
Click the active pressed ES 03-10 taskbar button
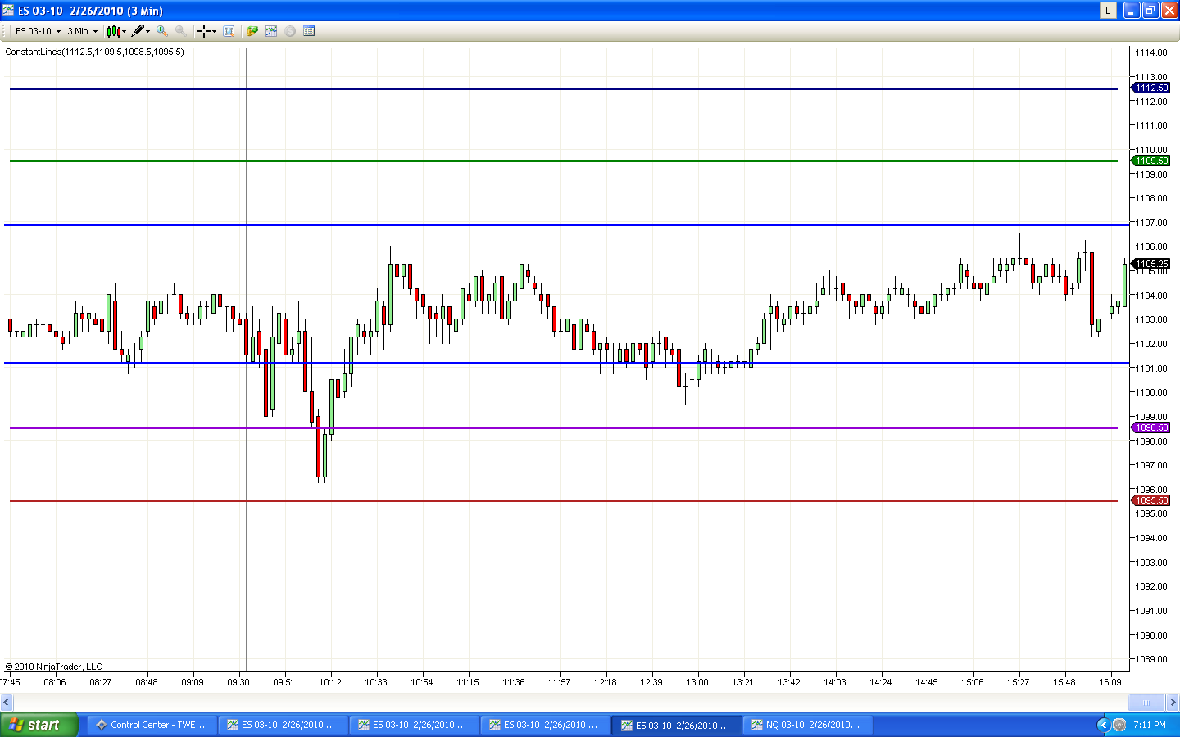677,725
